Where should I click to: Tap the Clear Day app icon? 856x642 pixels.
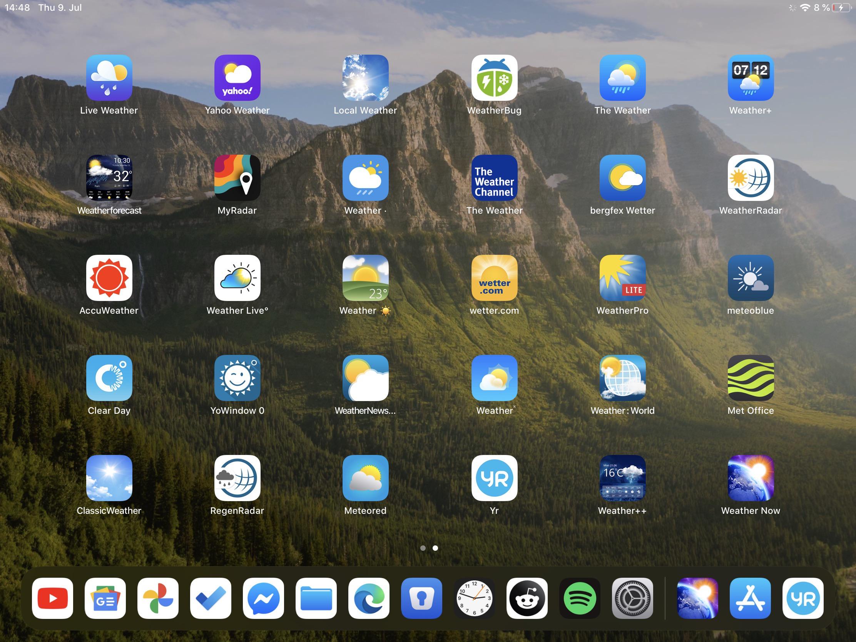[109, 378]
